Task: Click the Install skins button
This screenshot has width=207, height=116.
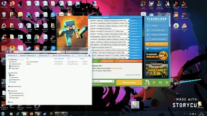Action: coord(157,30)
